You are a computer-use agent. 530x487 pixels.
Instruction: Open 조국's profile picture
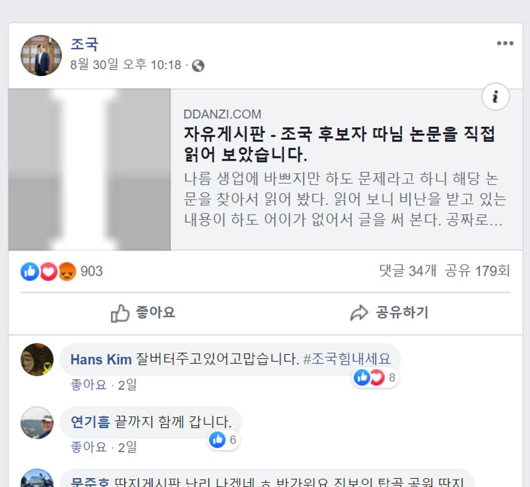coord(41,55)
